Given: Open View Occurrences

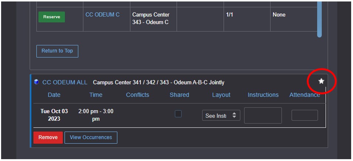Looking at the screenshot, I should (x=91, y=137).
